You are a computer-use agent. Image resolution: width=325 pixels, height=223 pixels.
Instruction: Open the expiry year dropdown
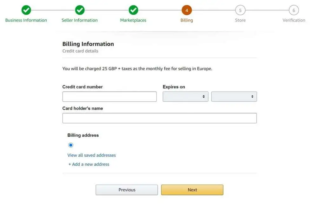[x=234, y=96]
